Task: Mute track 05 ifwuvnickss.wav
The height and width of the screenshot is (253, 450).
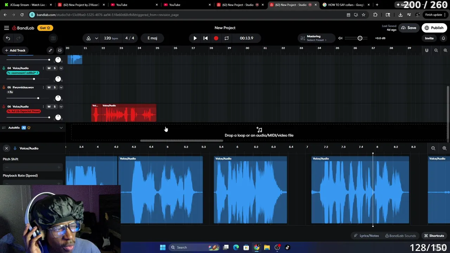Action: [x=49, y=87]
